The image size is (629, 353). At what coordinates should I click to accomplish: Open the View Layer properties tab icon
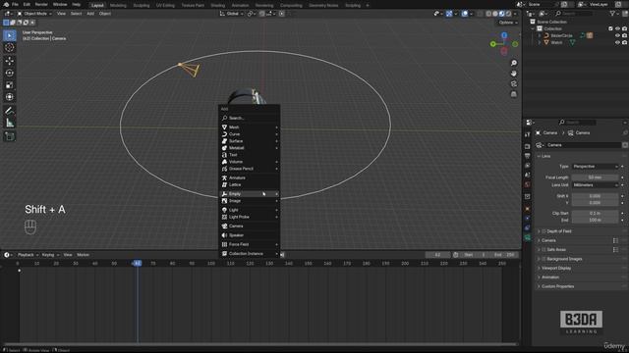(528, 166)
